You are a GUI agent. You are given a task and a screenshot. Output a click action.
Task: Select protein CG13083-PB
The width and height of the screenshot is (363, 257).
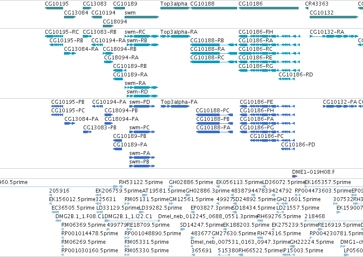[x=100, y=128]
